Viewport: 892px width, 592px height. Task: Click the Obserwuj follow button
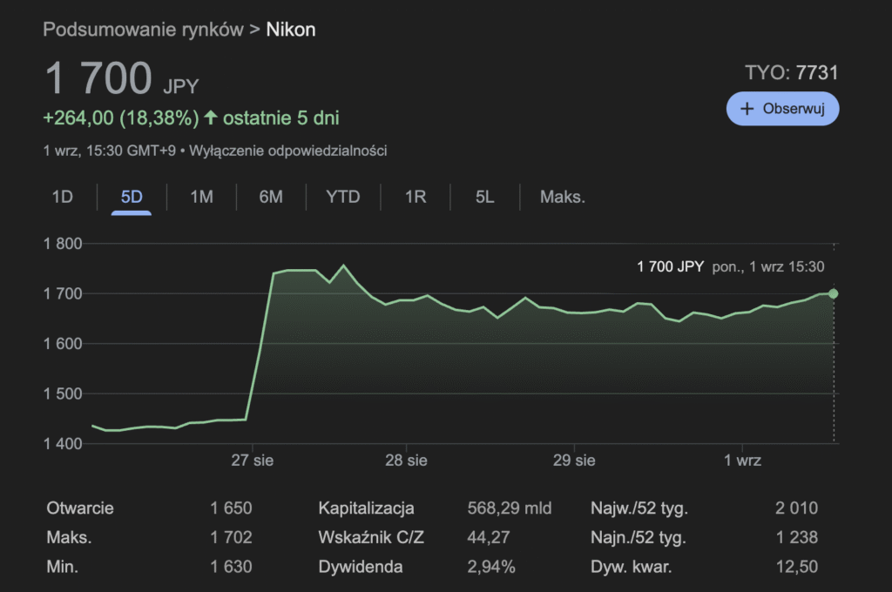(782, 109)
